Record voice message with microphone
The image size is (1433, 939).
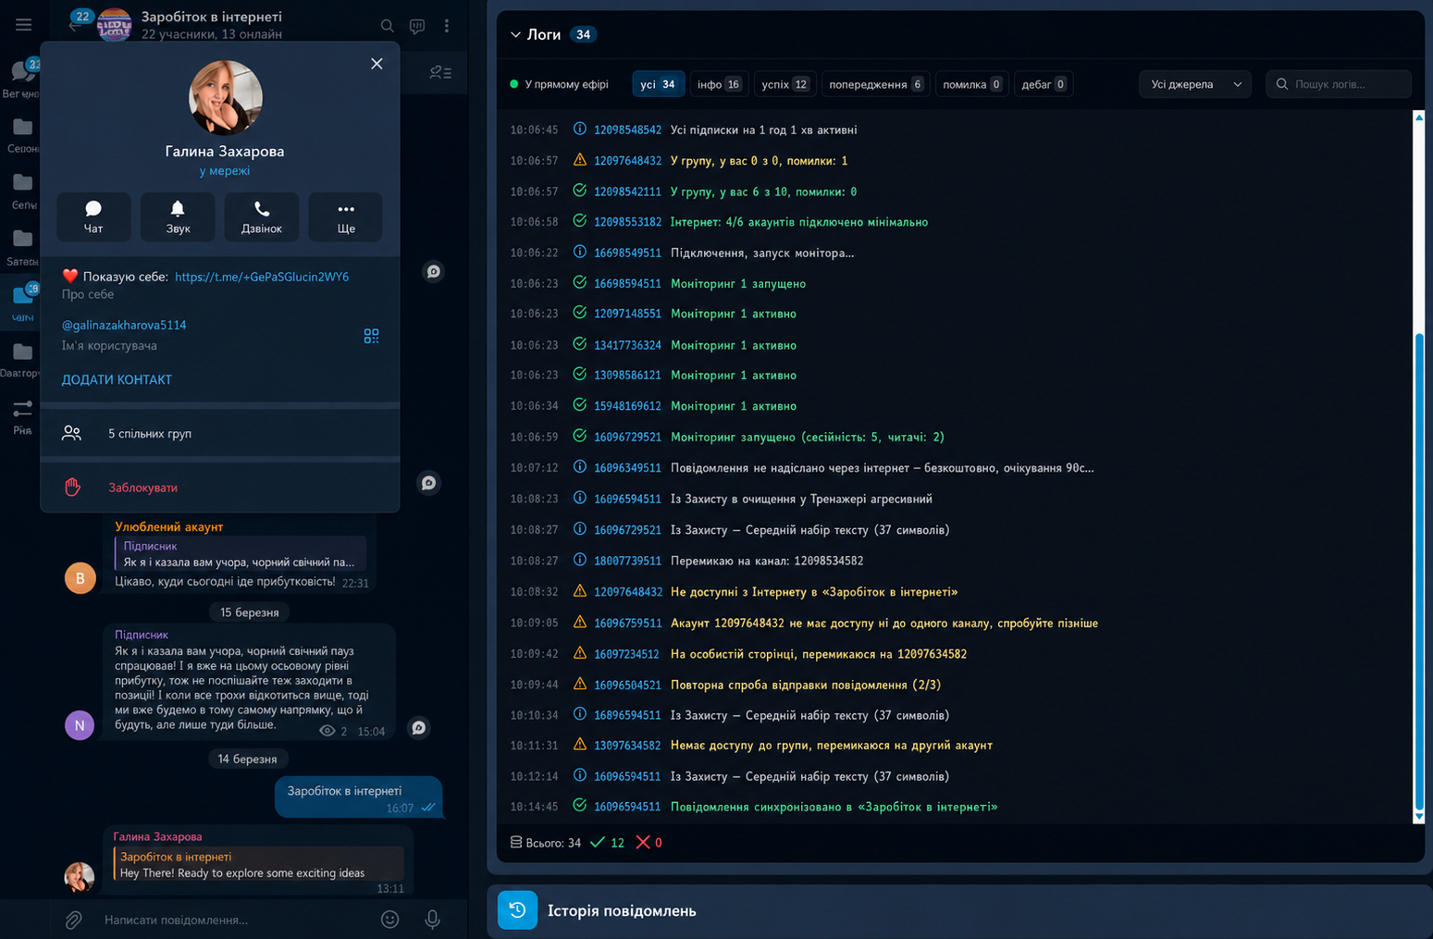432,919
